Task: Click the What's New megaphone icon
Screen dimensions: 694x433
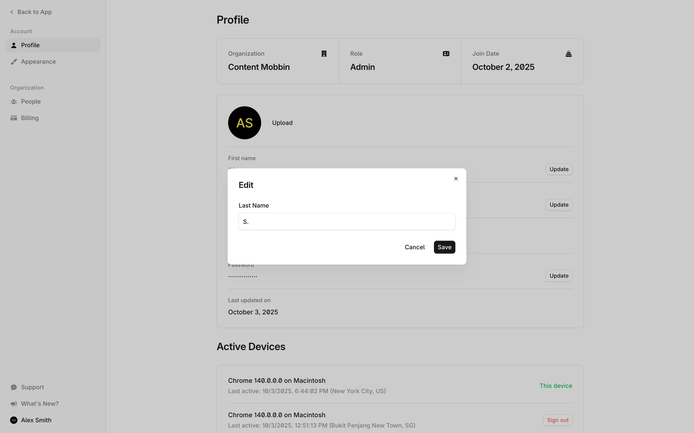Action: (x=14, y=404)
